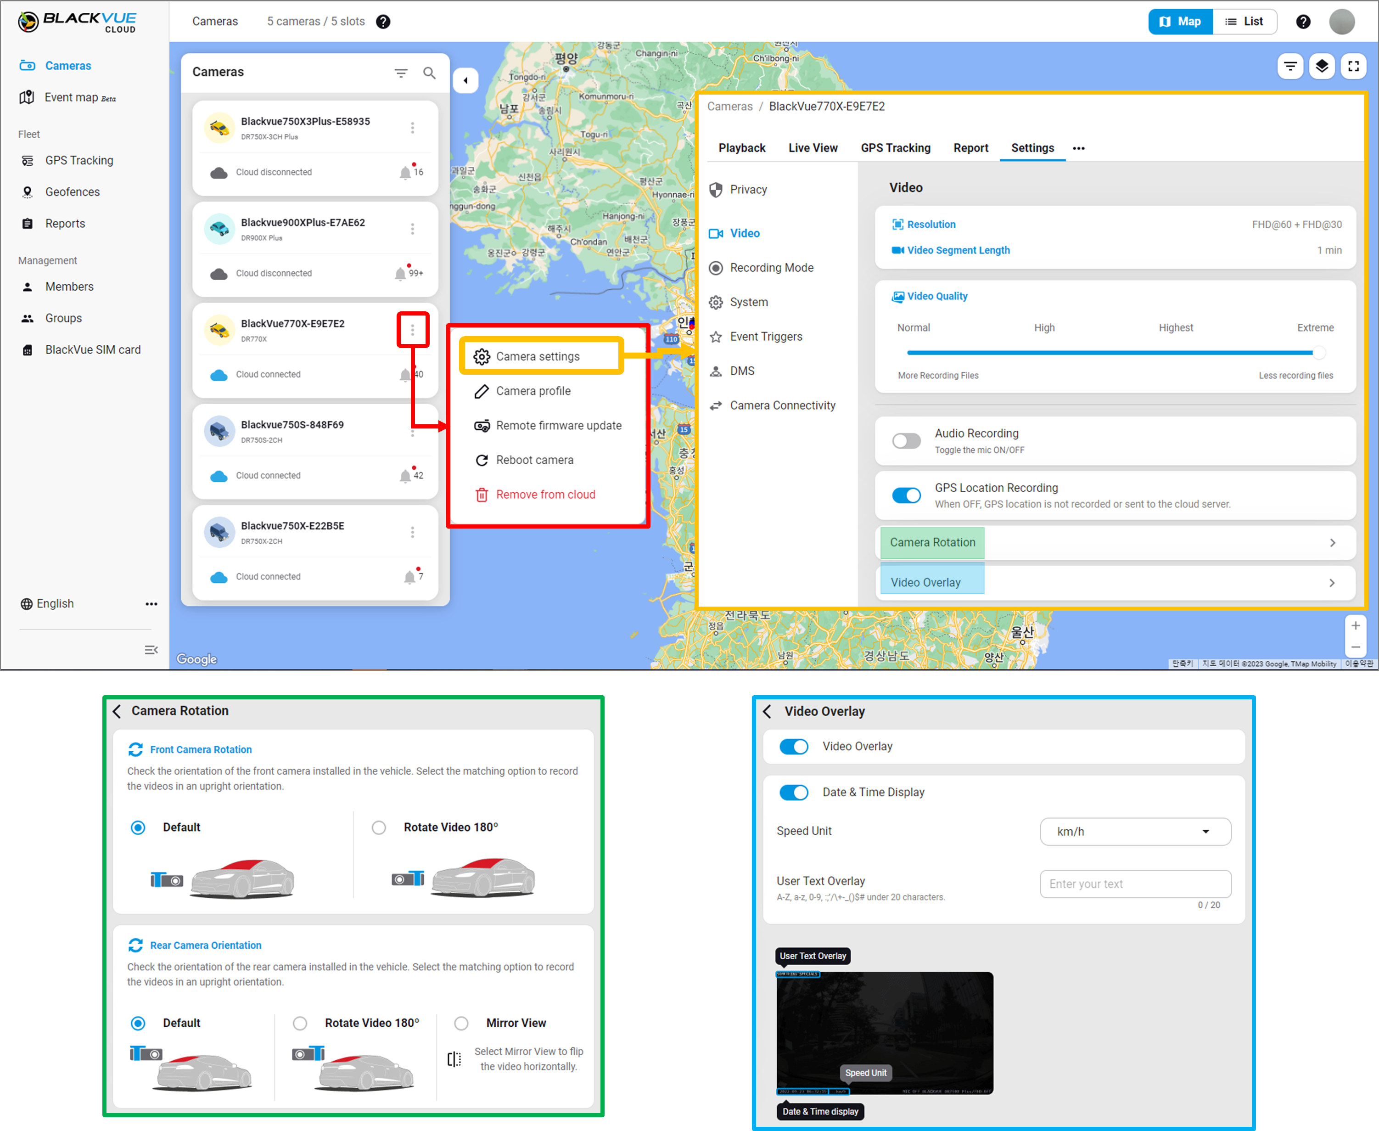1379x1131 pixels.
Task: Click the BlackVue Cloud logo
Action: [x=77, y=22]
